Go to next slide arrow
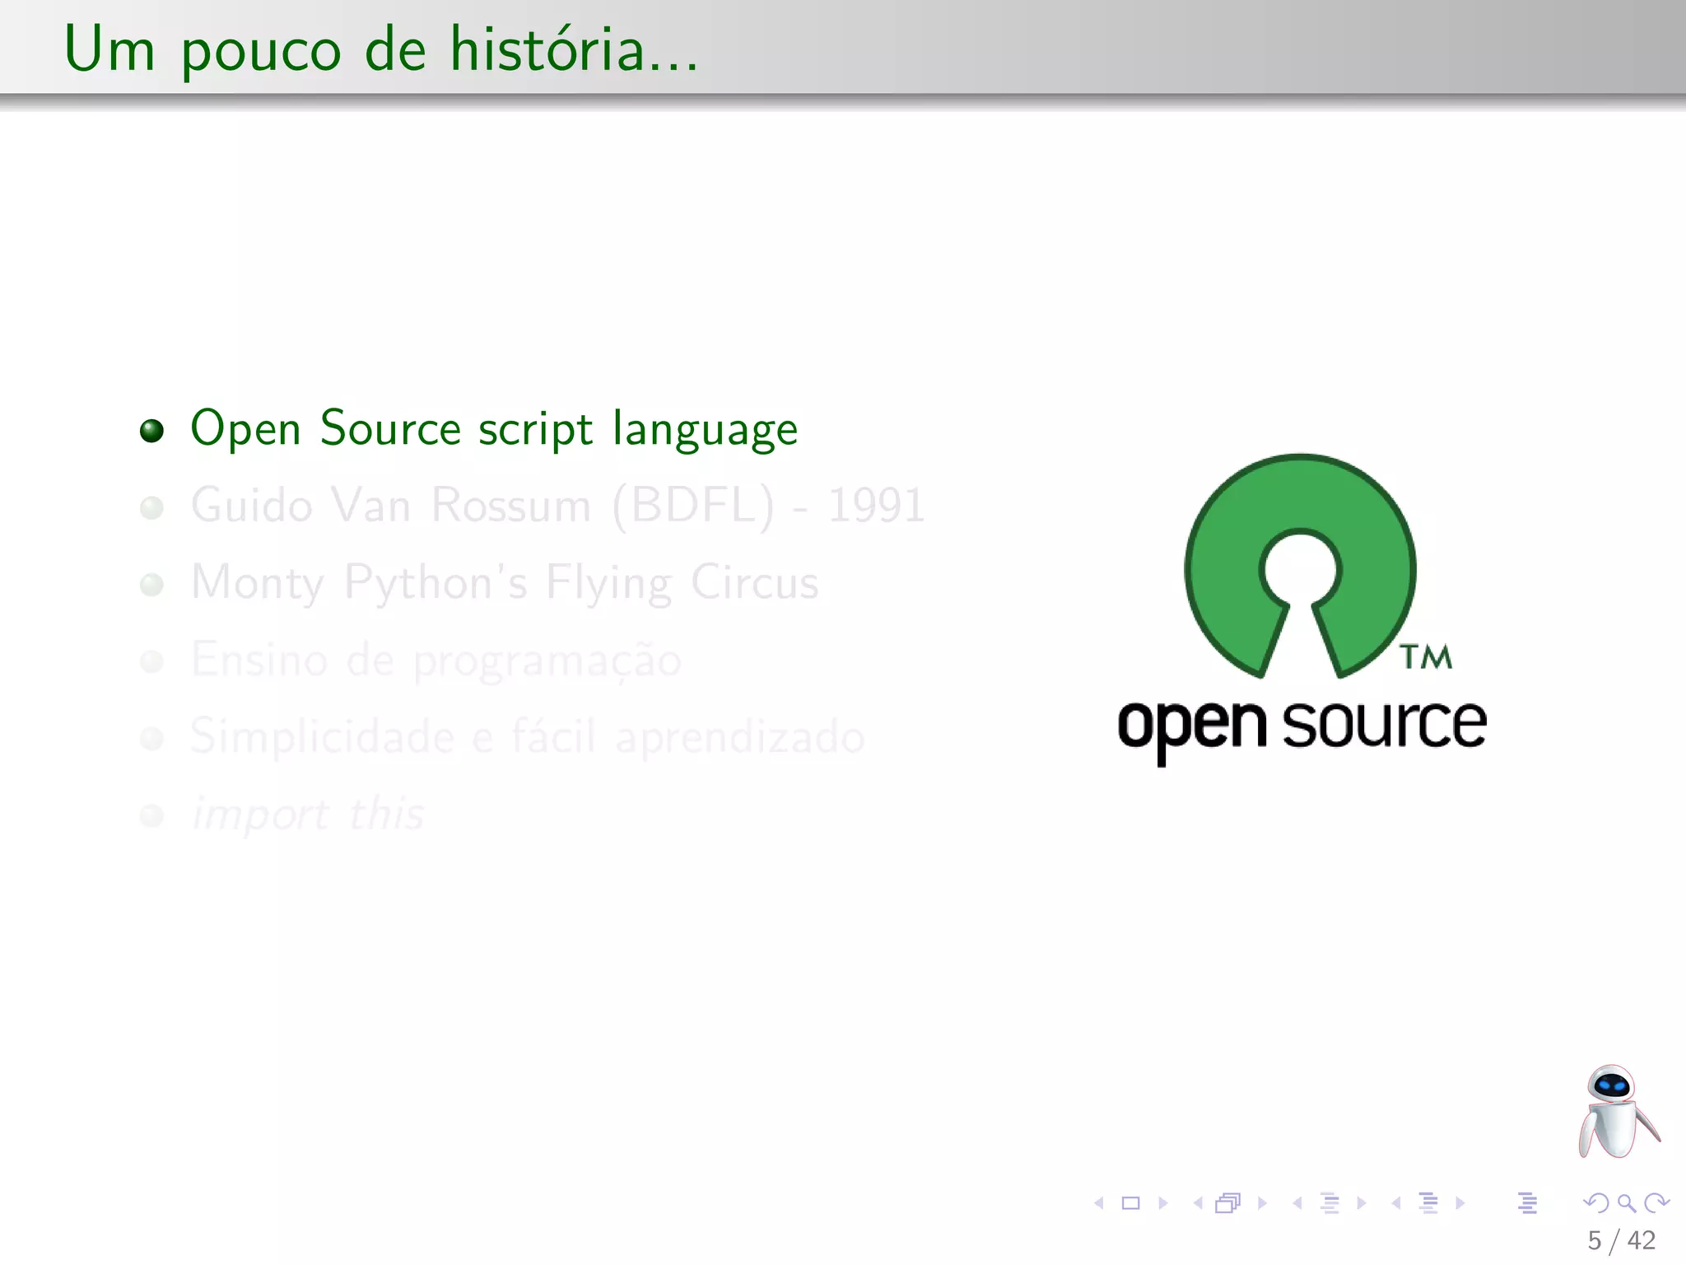The image size is (1686, 1265). [1163, 1203]
